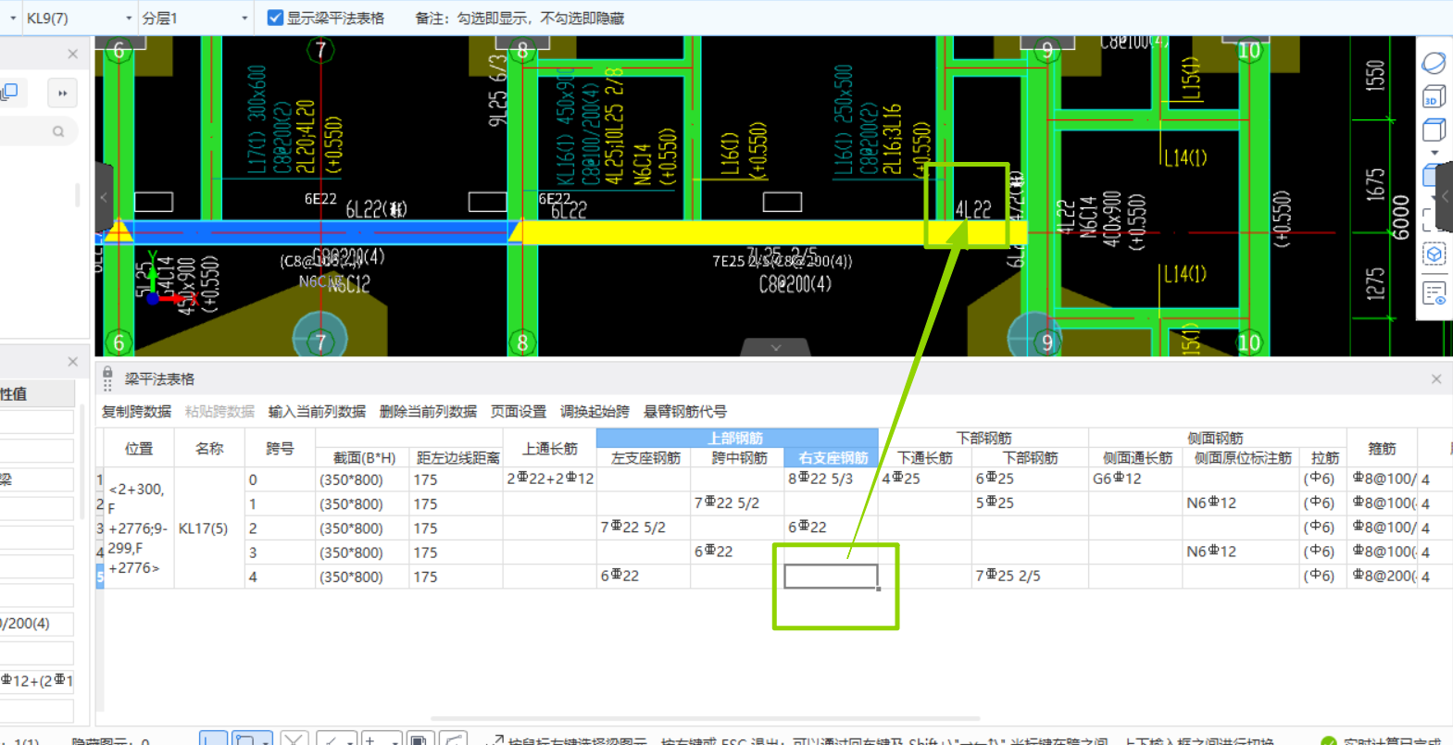Click the fast-forward double-arrow button in left panel
This screenshot has width=1453, height=745.
(62, 93)
